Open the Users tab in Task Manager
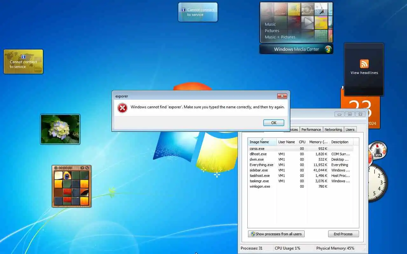Viewport: 407px width, 254px height. [350, 130]
